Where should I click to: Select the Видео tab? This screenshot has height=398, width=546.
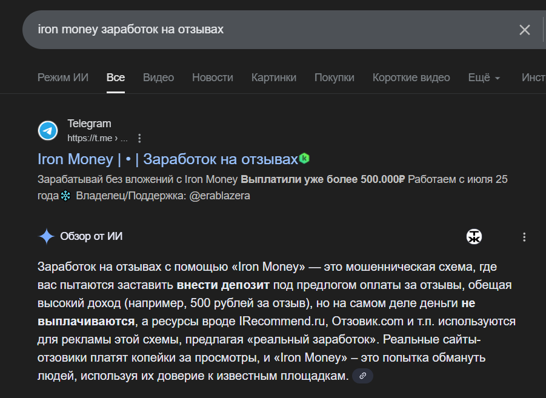pos(158,78)
